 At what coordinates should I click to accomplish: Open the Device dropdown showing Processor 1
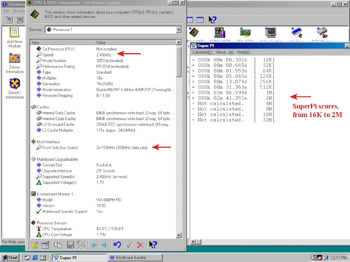178,30
